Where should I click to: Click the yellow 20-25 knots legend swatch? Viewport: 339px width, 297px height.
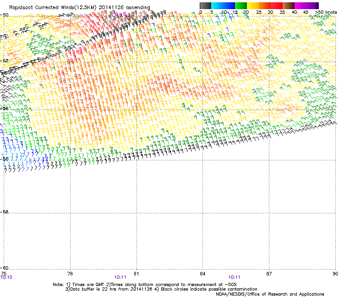pyautogui.click(x=252, y=5)
